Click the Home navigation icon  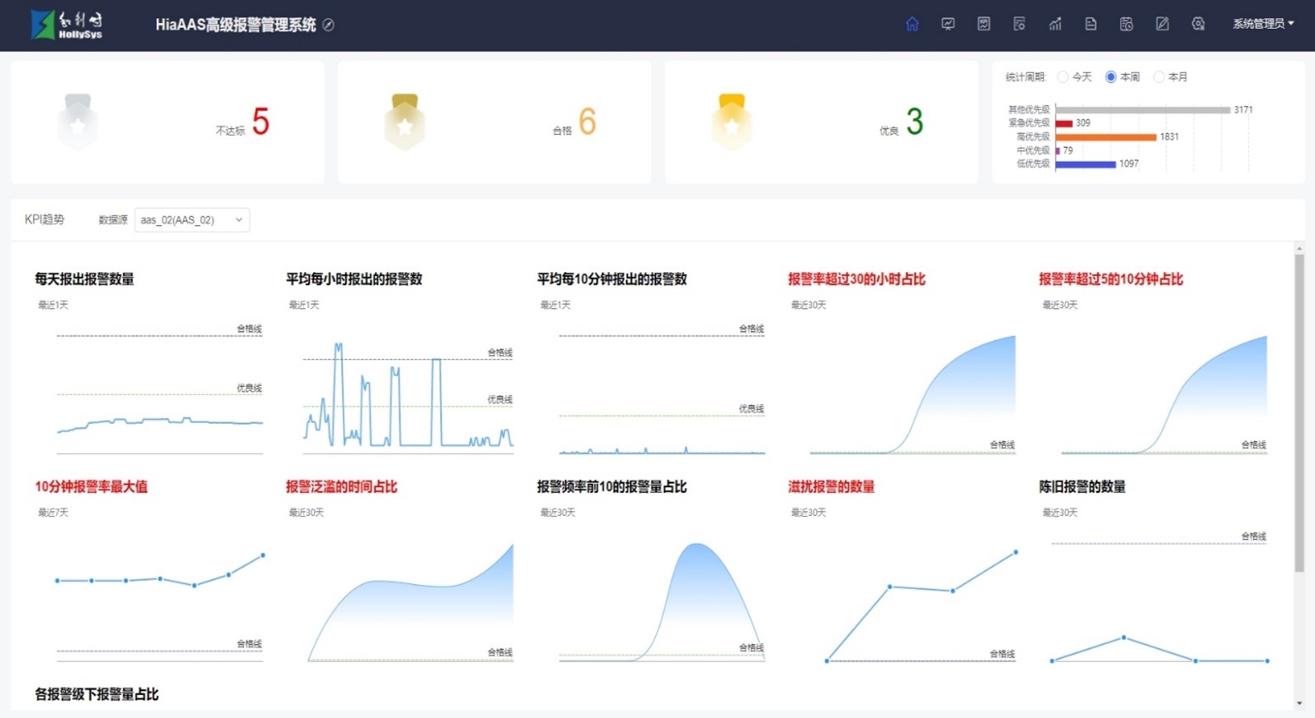pyautogui.click(x=912, y=24)
